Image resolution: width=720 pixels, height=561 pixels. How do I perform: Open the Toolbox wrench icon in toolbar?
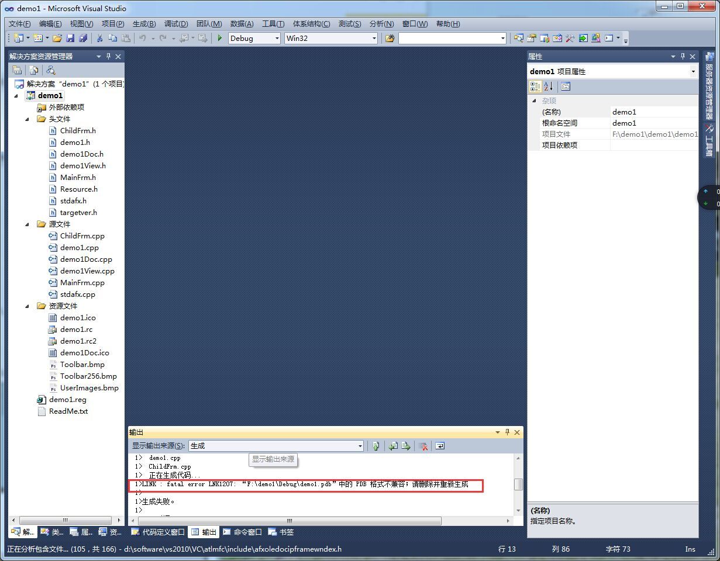pos(570,38)
